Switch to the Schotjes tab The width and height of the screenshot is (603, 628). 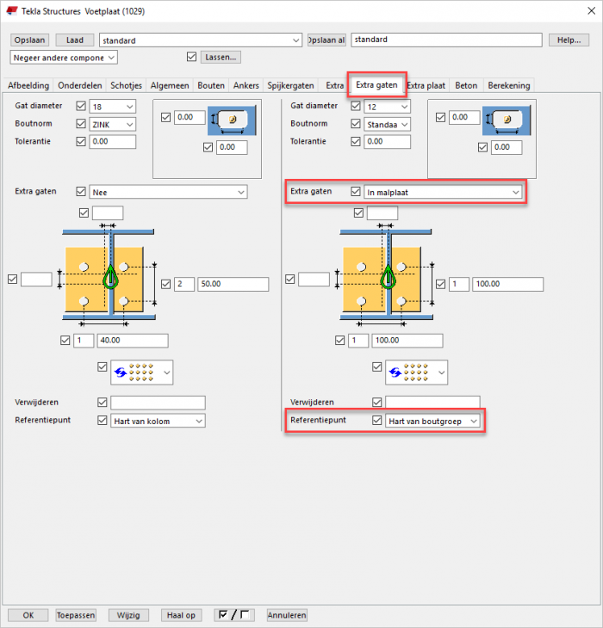(x=126, y=85)
